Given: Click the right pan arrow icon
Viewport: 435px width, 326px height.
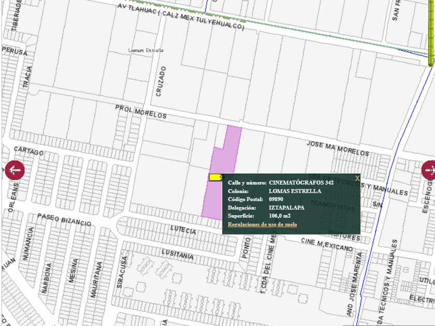Looking at the screenshot, I should (429, 170).
